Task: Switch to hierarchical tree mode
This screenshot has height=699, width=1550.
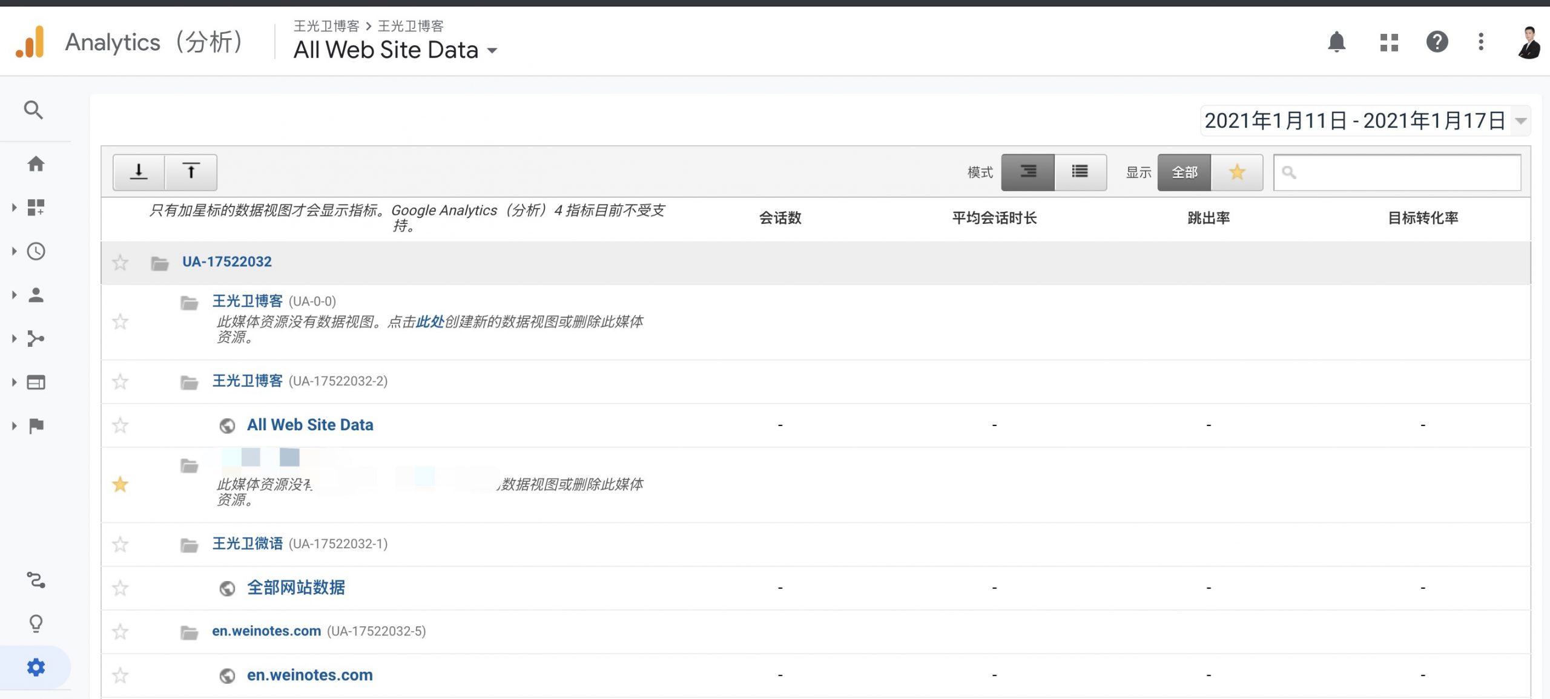Action: click(x=1027, y=172)
